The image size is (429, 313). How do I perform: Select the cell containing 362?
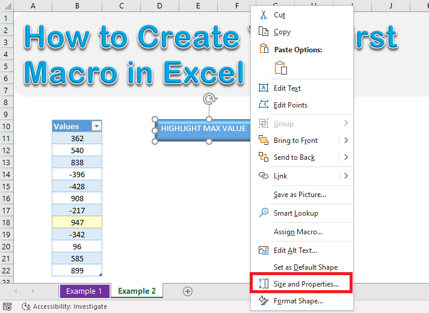point(77,138)
